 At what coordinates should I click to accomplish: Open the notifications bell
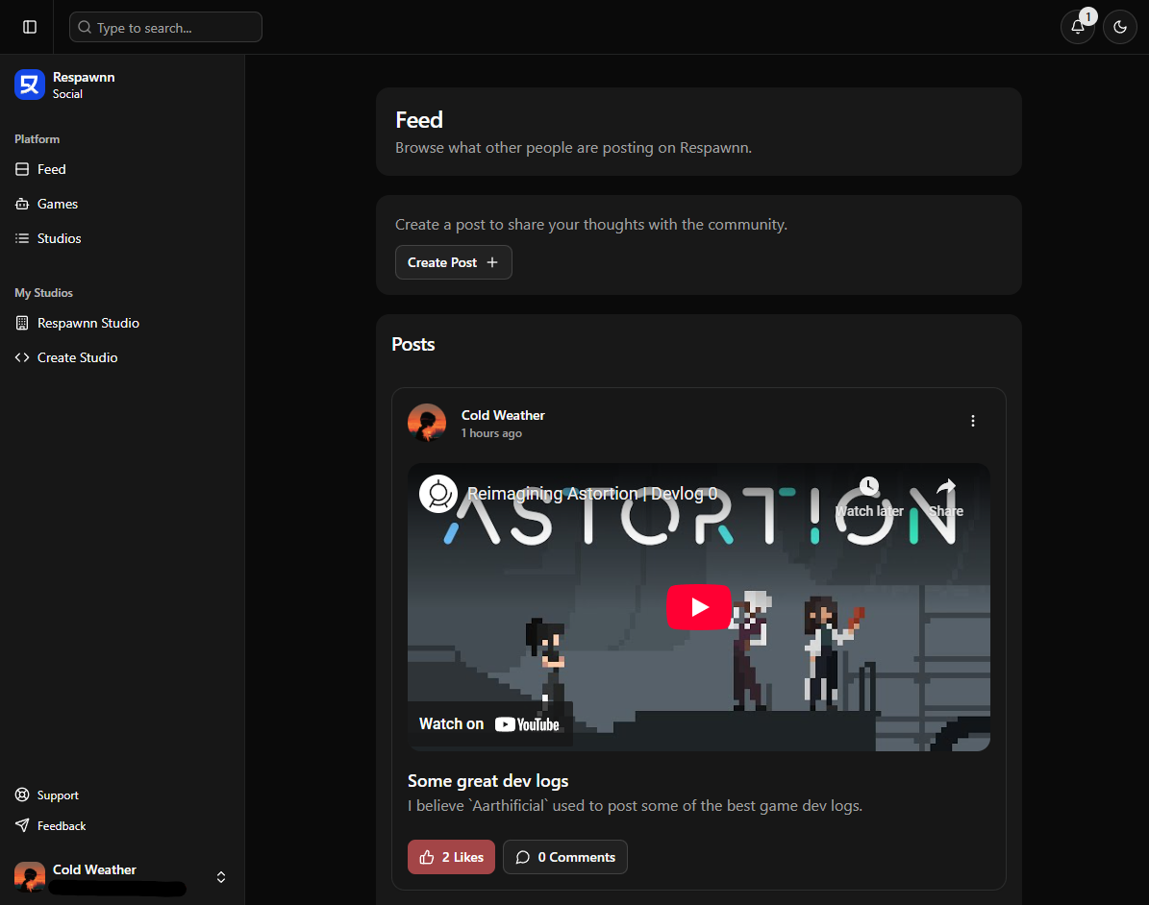[x=1077, y=27]
